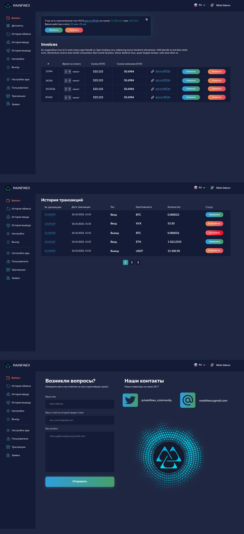
Task: Click the large Mainfinex logo in the dotted circle
Action: (169, 457)
